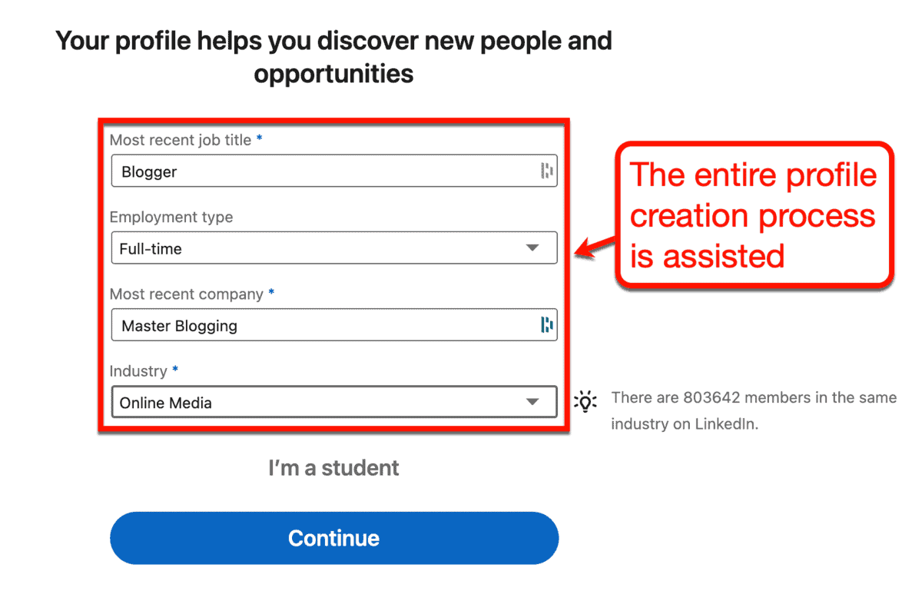Click the red profile creation callout box
Image resolution: width=922 pixels, height=591 pixels.
coord(754,215)
